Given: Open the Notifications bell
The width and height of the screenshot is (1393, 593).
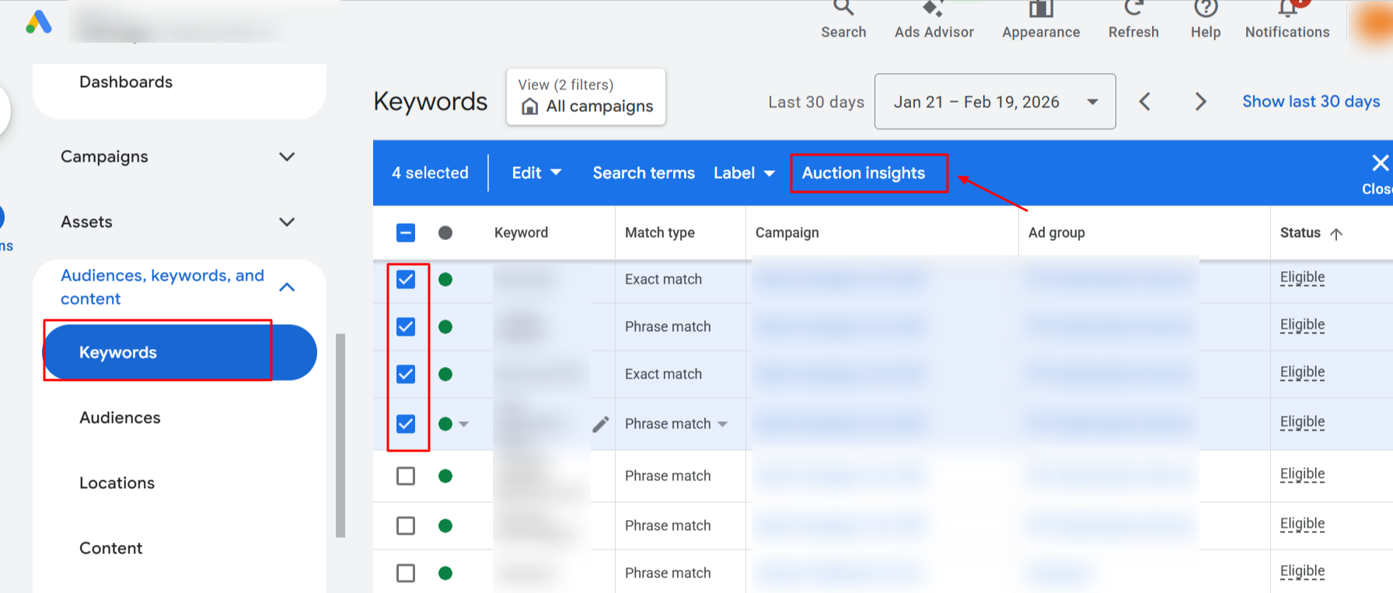Looking at the screenshot, I should [1287, 9].
